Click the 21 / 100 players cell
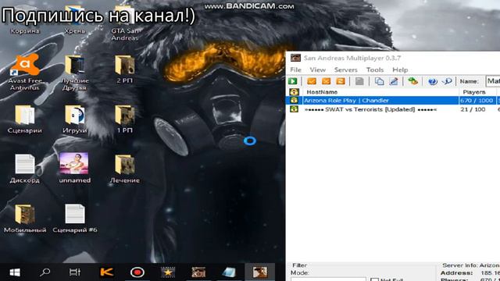This screenshot has width=500, height=281. click(x=473, y=109)
